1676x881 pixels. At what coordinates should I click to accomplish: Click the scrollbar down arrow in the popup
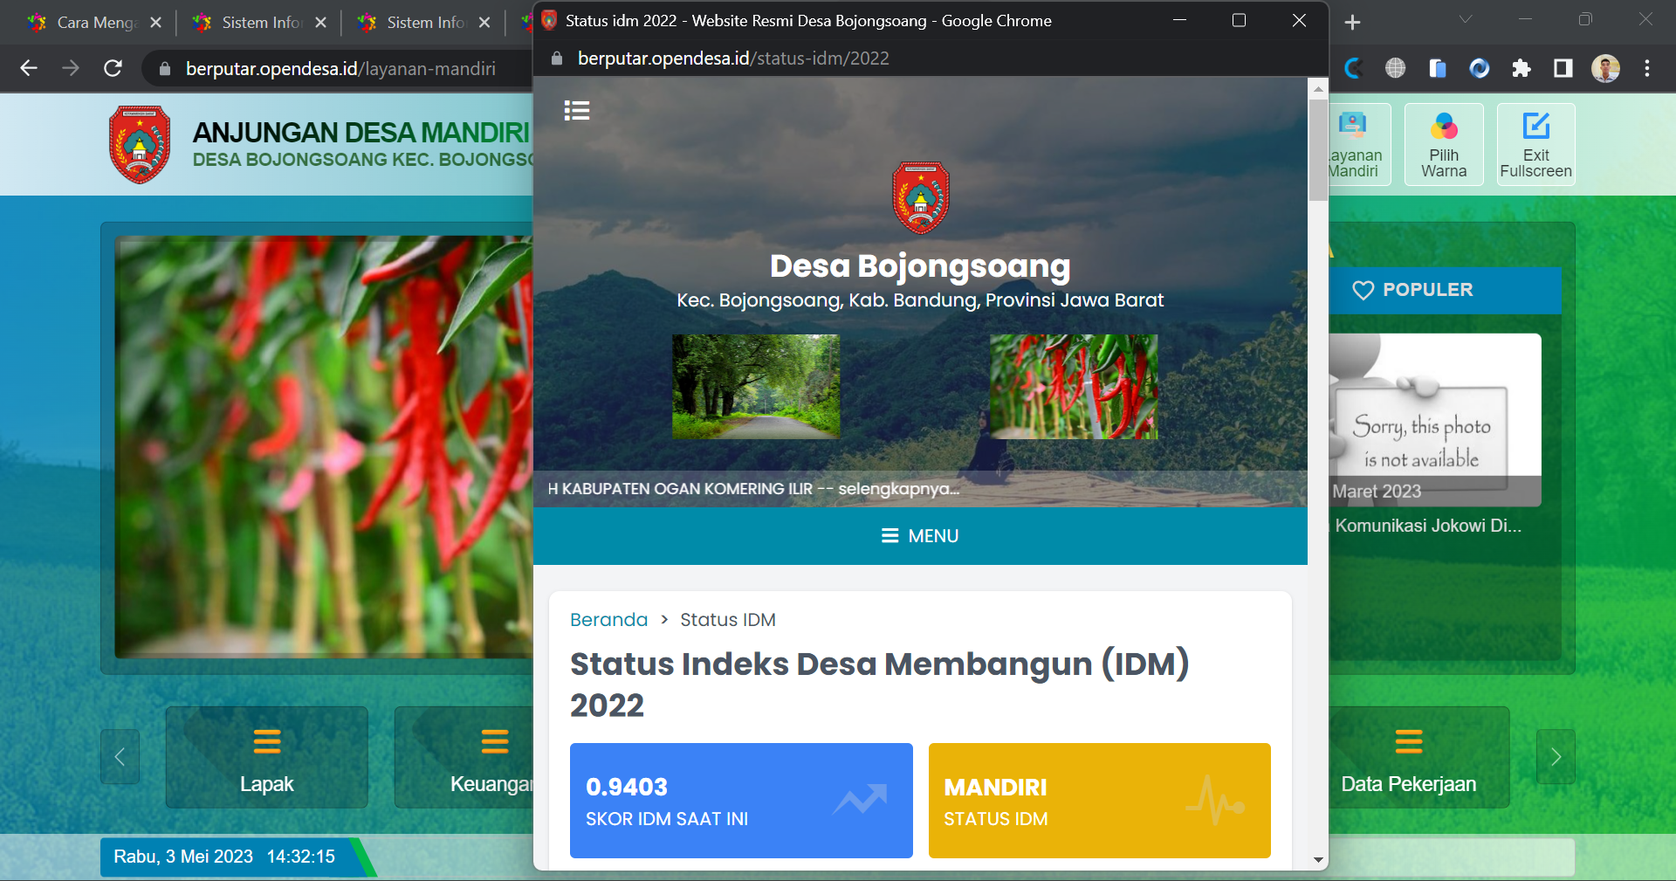[x=1316, y=860]
